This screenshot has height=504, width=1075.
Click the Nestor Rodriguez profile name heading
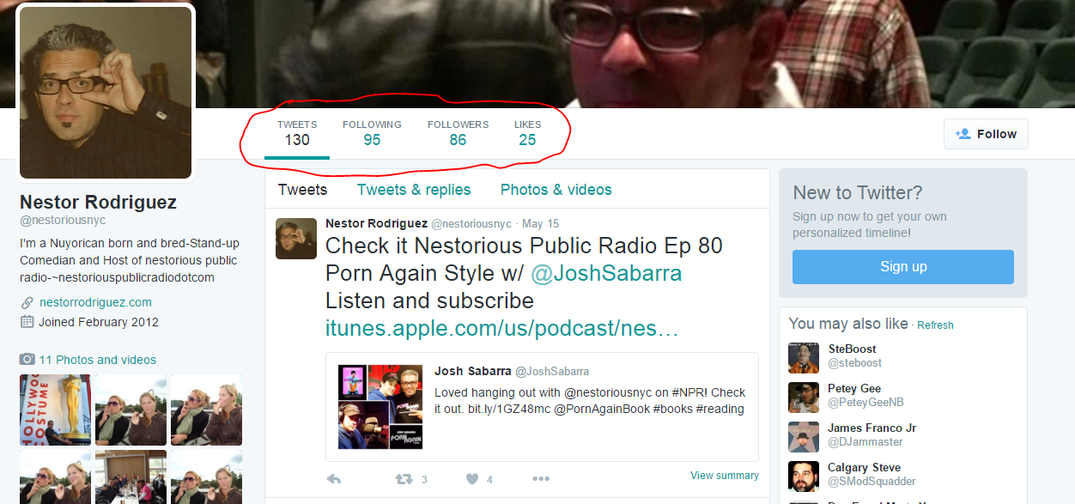(x=98, y=203)
